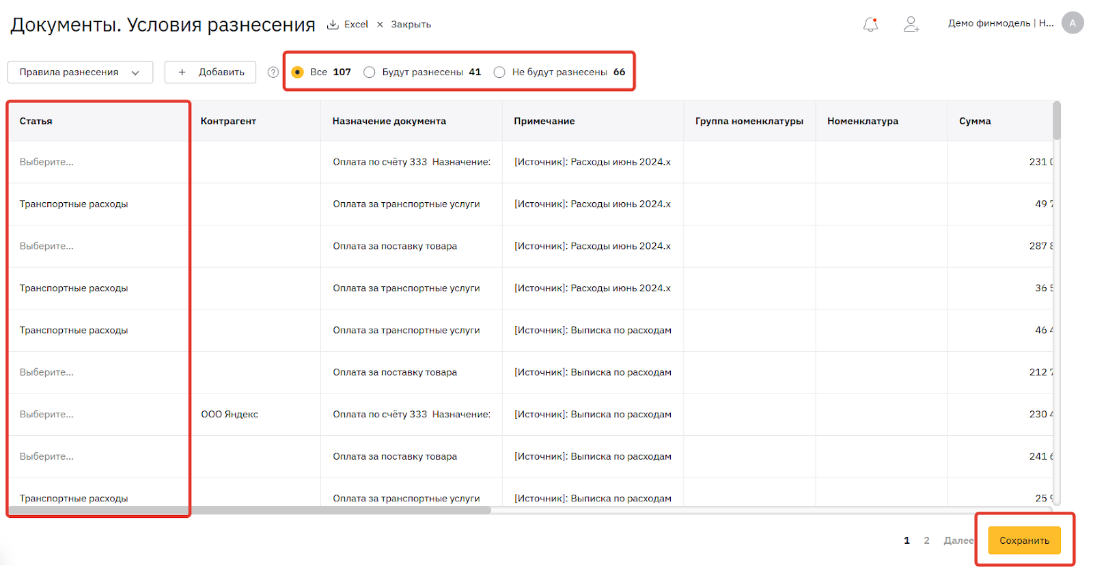
Task: Open Статья dropdown for ООО Яндекс row
Action: [x=46, y=415]
